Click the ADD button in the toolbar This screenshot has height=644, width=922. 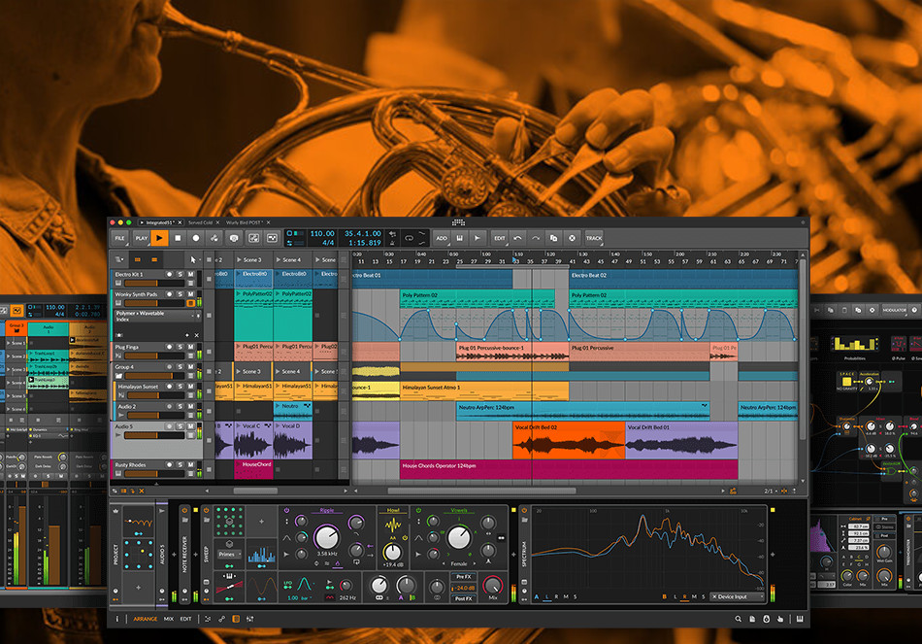442,238
